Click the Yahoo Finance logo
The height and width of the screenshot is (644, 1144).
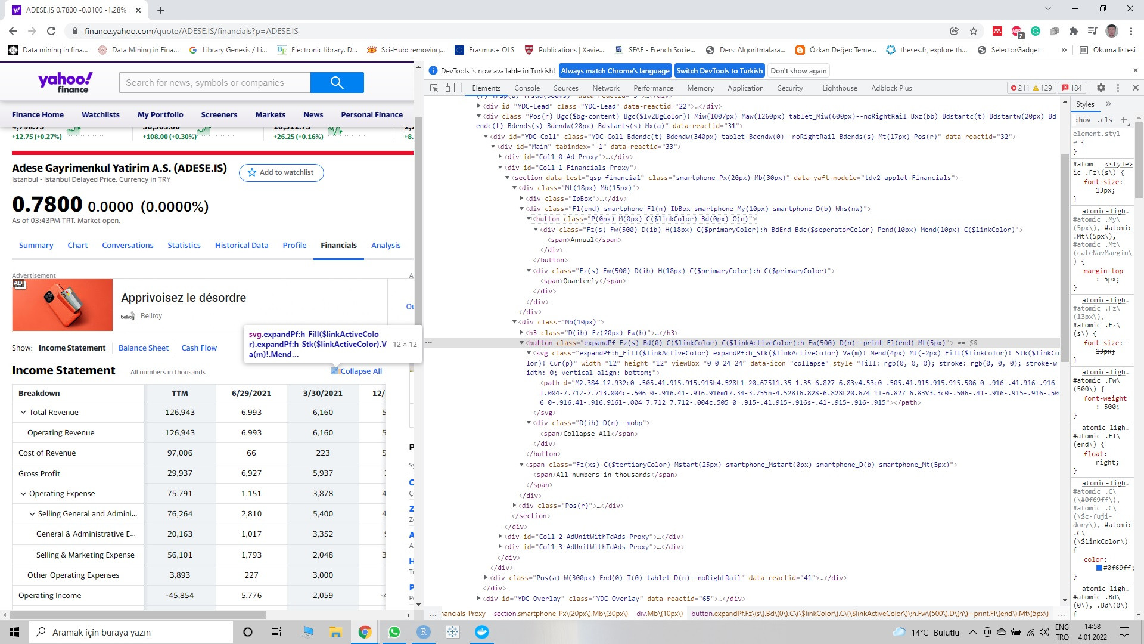66,82
